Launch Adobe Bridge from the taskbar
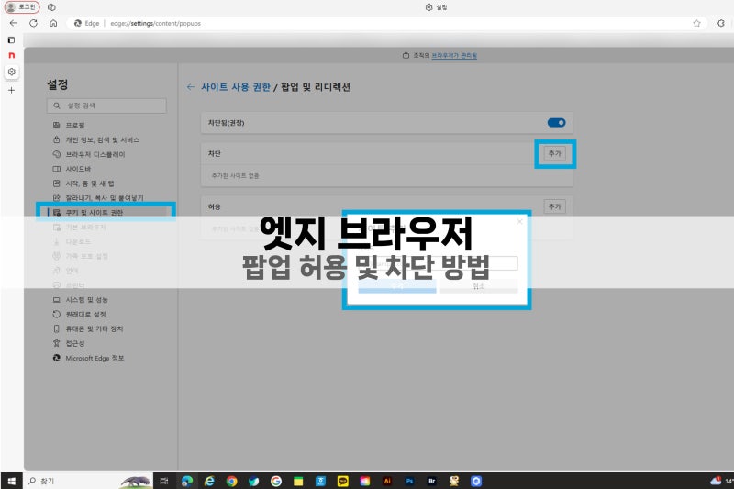 click(x=431, y=481)
